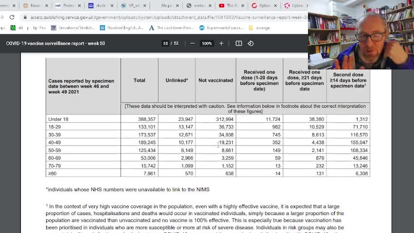
Task: Click the fit to page icon
Action: coord(239,43)
